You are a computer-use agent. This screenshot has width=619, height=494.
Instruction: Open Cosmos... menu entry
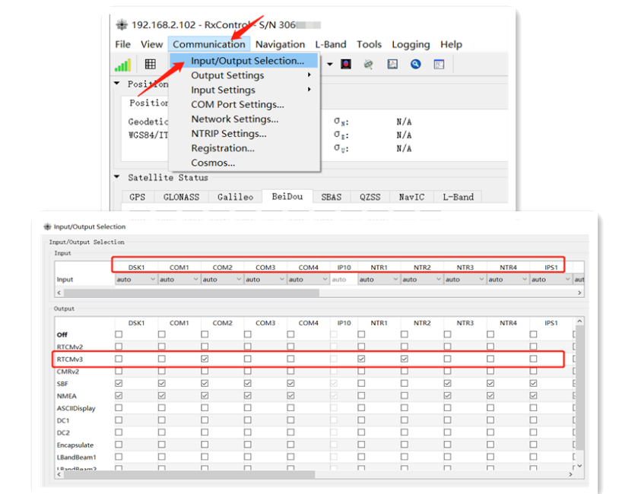point(244,163)
